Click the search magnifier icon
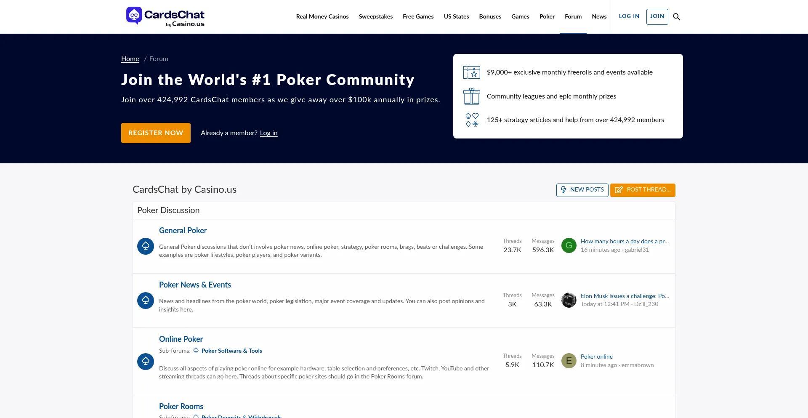808x418 pixels. (x=677, y=17)
